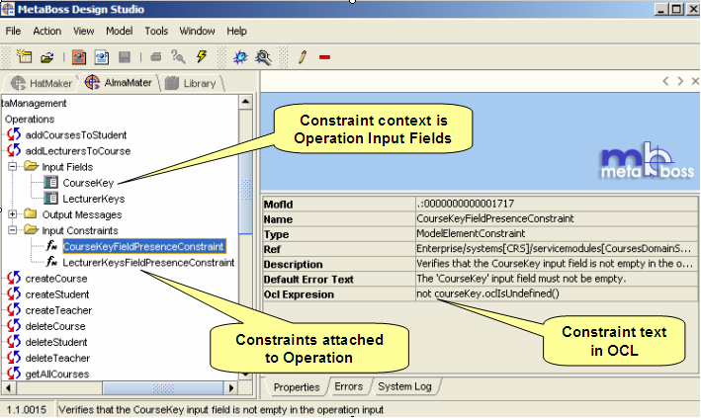Click the MofId value cell
This screenshot has height=418, width=701.
pos(557,204)
